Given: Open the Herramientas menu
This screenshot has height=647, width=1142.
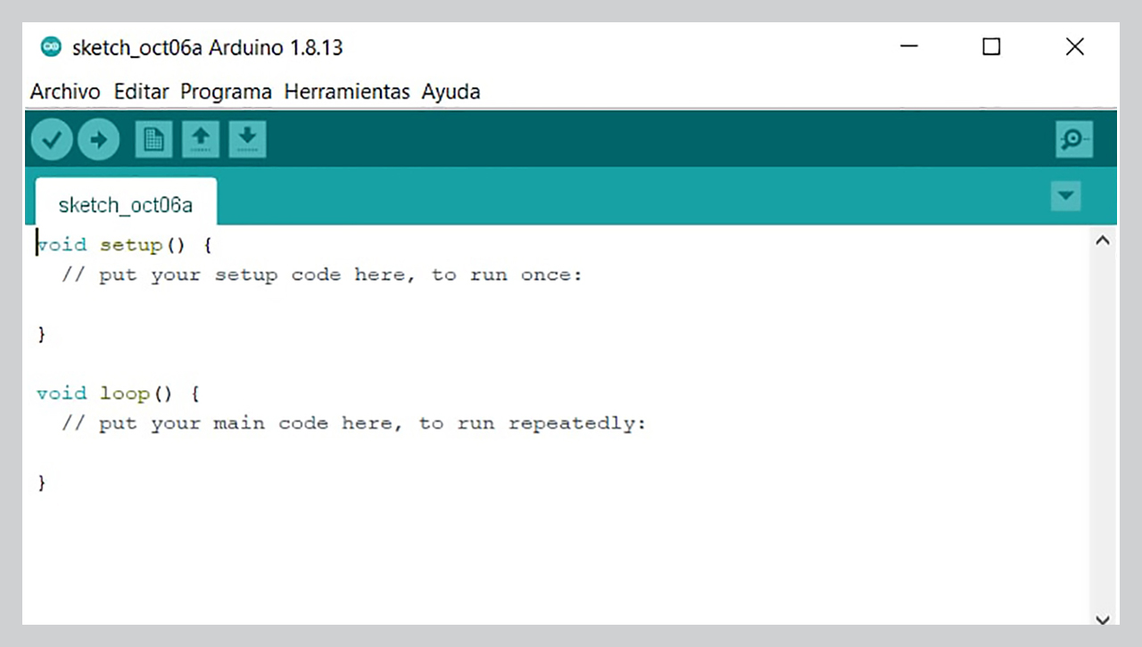Looking at the screenshot, I should [x=347, y=92].
